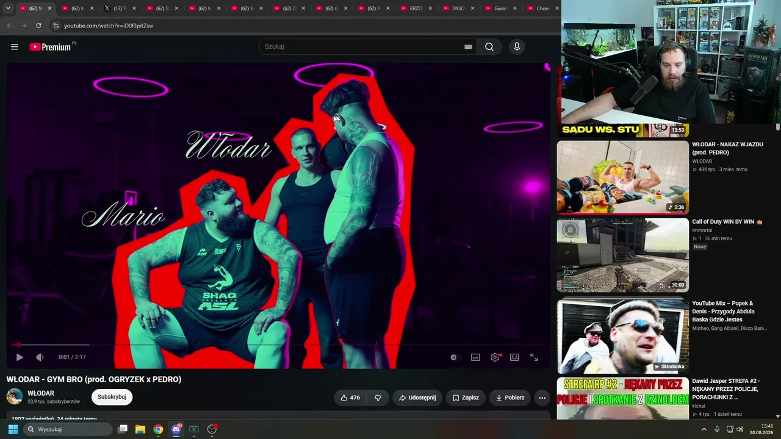The height and width of the screenshot is (439, 781).
Task: Open Call of Duty WIN BY WIN thumbnail
Action: click(622, 255)
